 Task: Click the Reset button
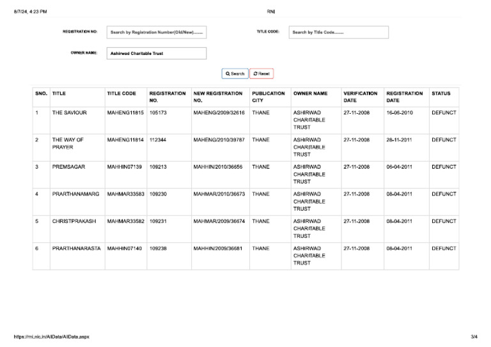[261, 73]
